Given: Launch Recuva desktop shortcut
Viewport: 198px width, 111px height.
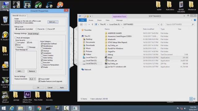Looking at the screenshot, I should click(5, 66).
